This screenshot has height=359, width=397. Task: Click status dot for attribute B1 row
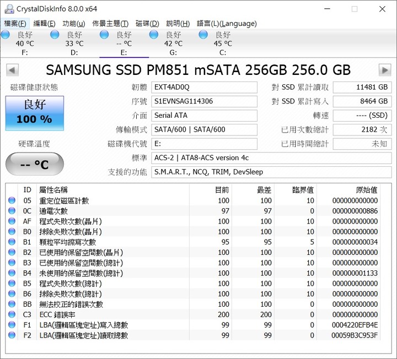pyautogui.click(x=12, y=242)
